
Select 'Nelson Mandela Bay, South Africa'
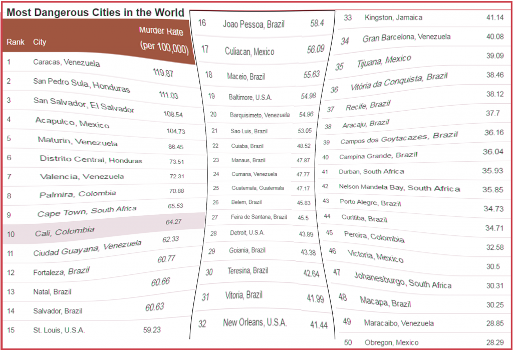(x=399, y=187)
